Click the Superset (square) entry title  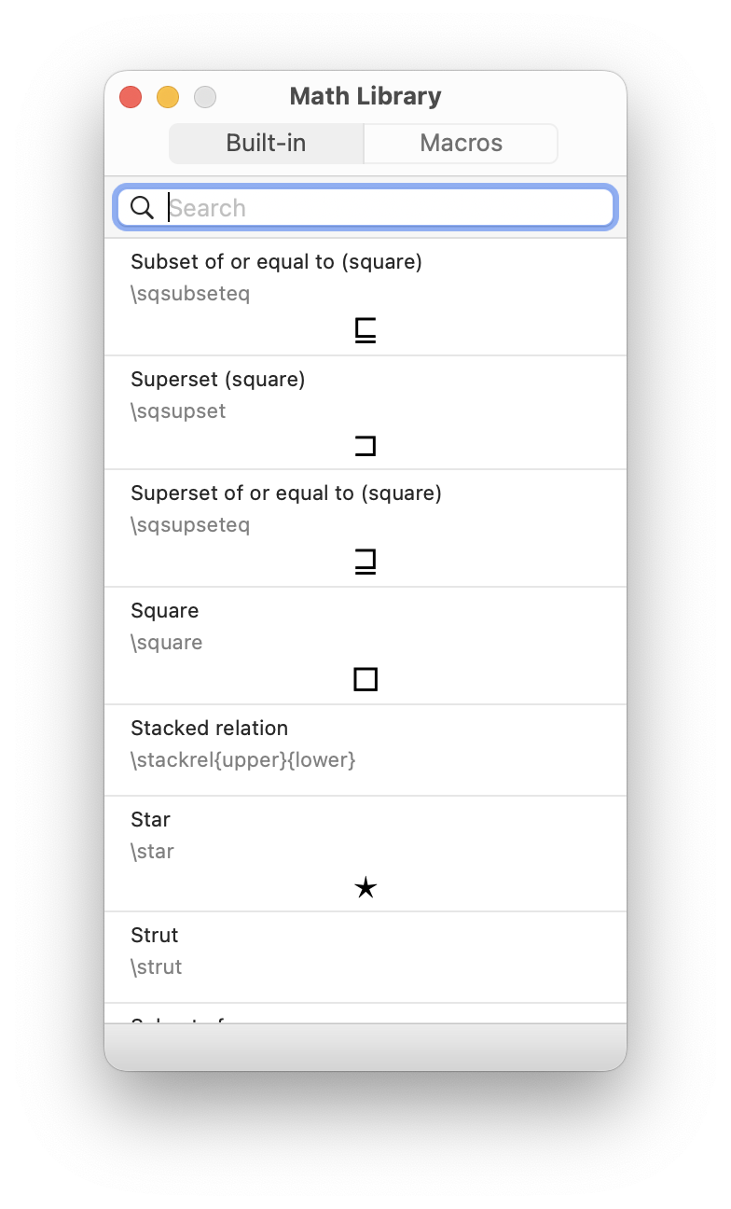(x=218, y=379)
